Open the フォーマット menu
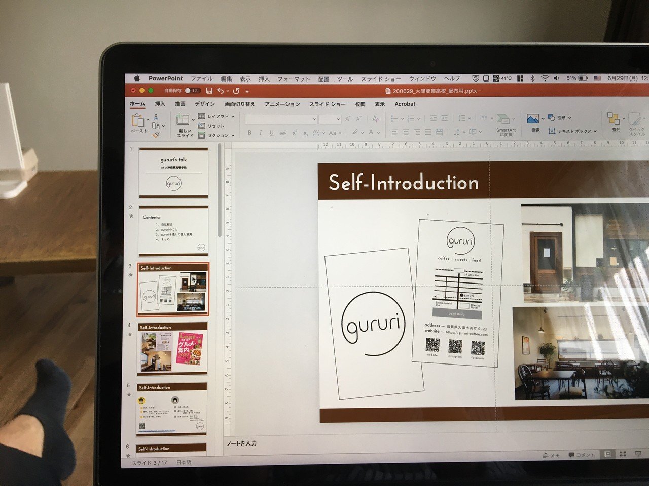The image size is (649, 486). [x=294, y=79]
